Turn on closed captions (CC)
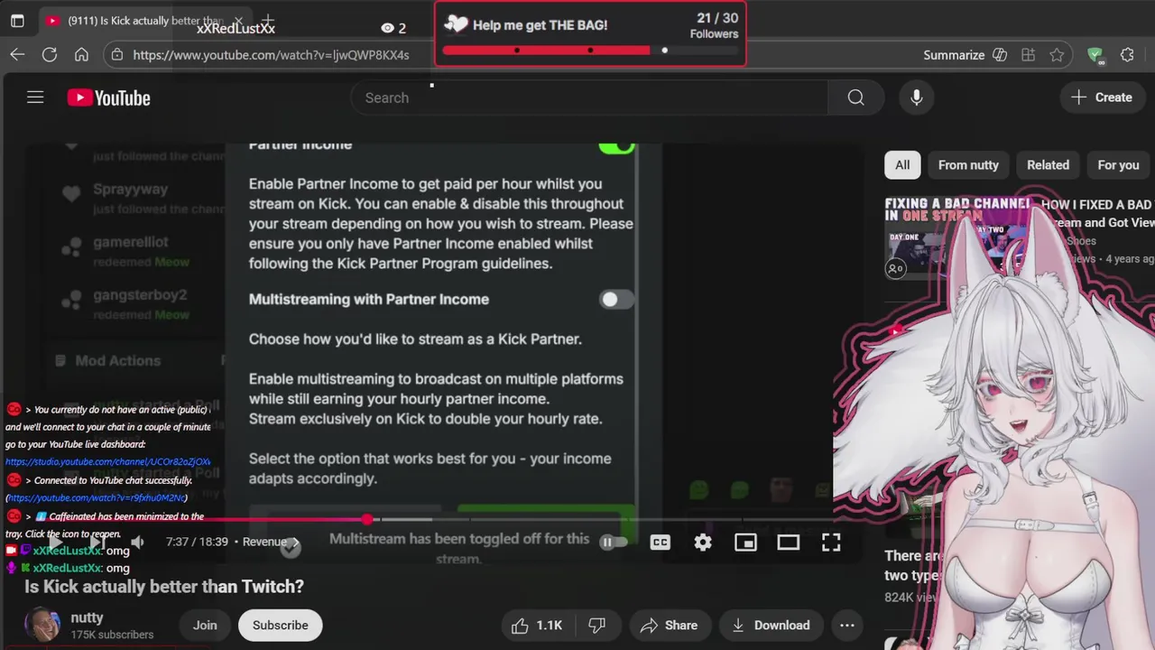The width and height of the screenshot is (1155, 650). pos(661,543)
